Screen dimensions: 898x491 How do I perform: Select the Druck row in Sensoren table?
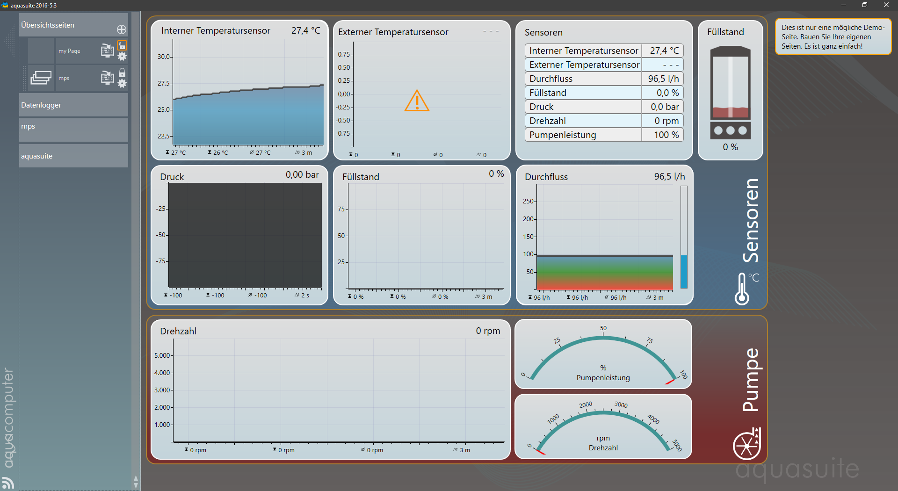click(x=604, y=107)
